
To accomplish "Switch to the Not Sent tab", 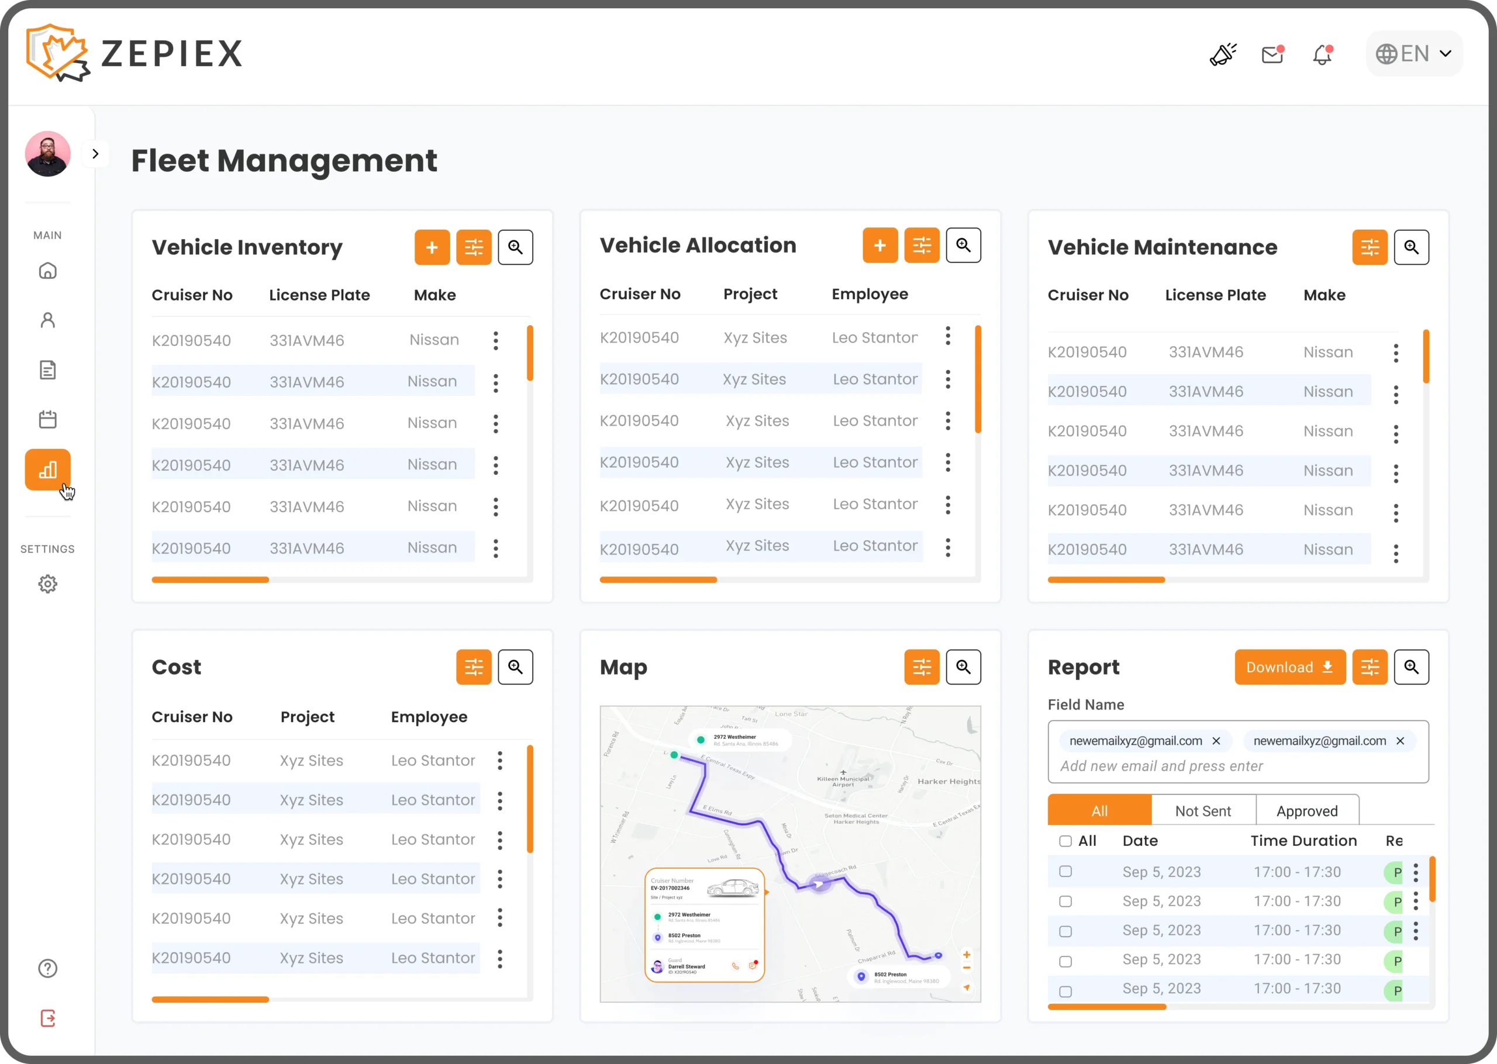I will coord(1203,811).
